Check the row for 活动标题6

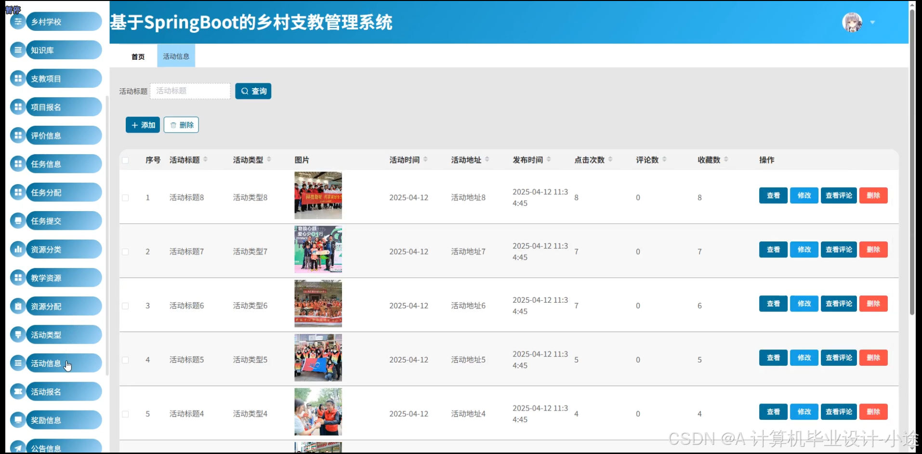tap(125, 306)
